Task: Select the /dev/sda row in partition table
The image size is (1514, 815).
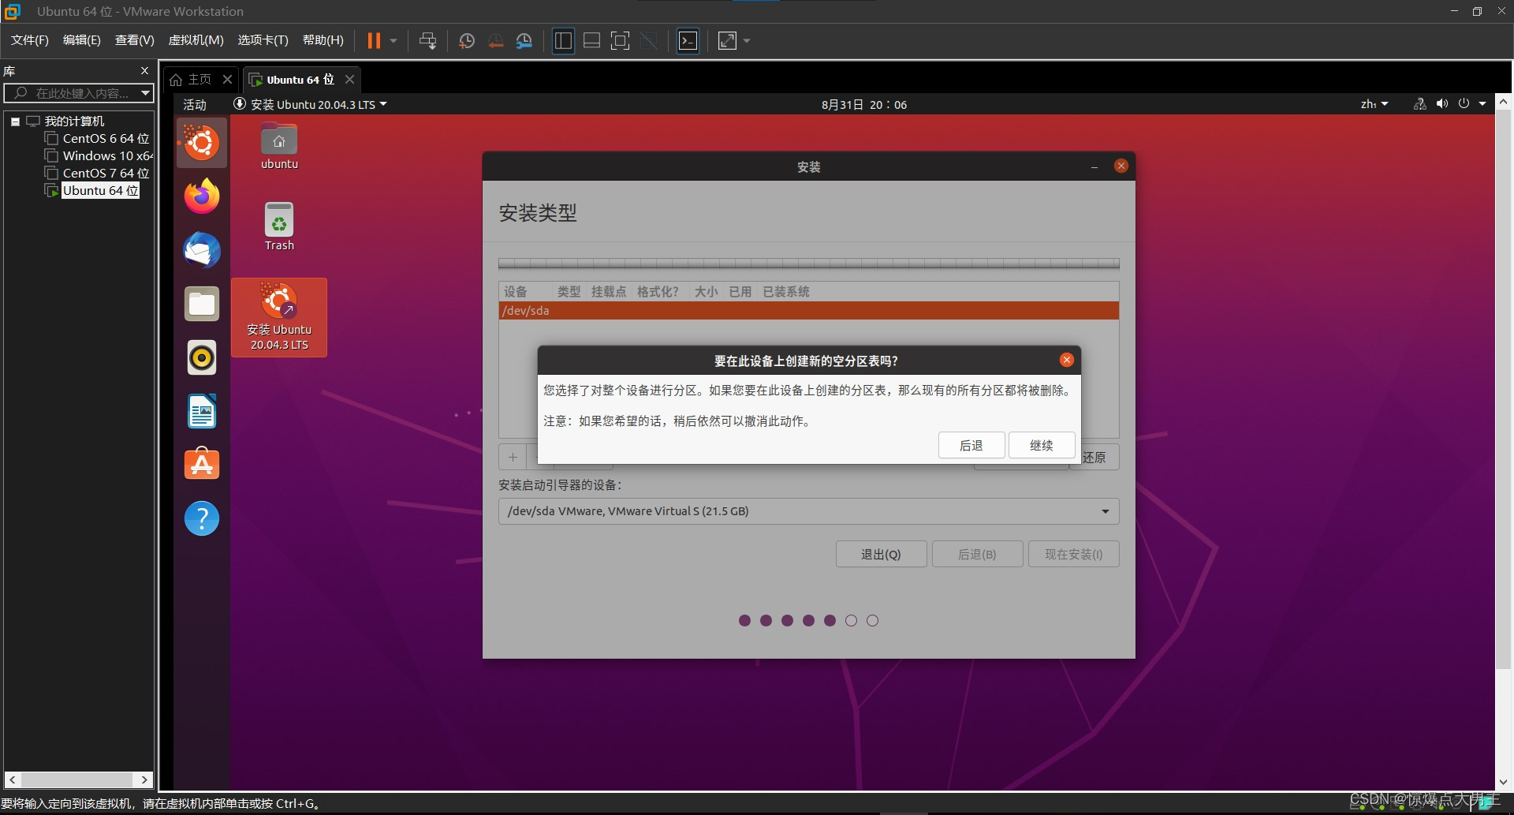Action: click(808, 311)
